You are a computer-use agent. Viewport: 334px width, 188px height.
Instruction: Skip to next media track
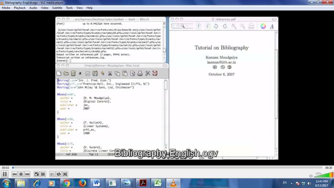[27, 174]
